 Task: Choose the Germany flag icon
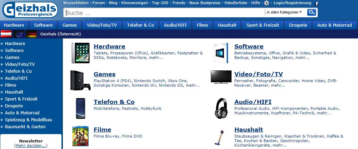[31, 34]
